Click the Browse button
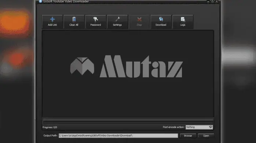Screen dimensions: 256x143 (x=188, y=136)
